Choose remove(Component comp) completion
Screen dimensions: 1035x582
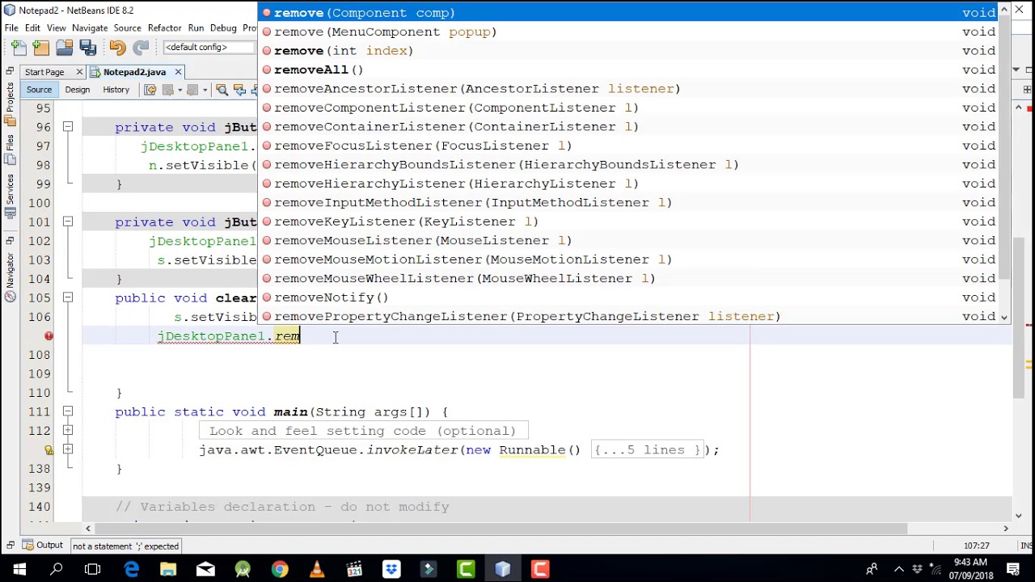click(630, 13)
